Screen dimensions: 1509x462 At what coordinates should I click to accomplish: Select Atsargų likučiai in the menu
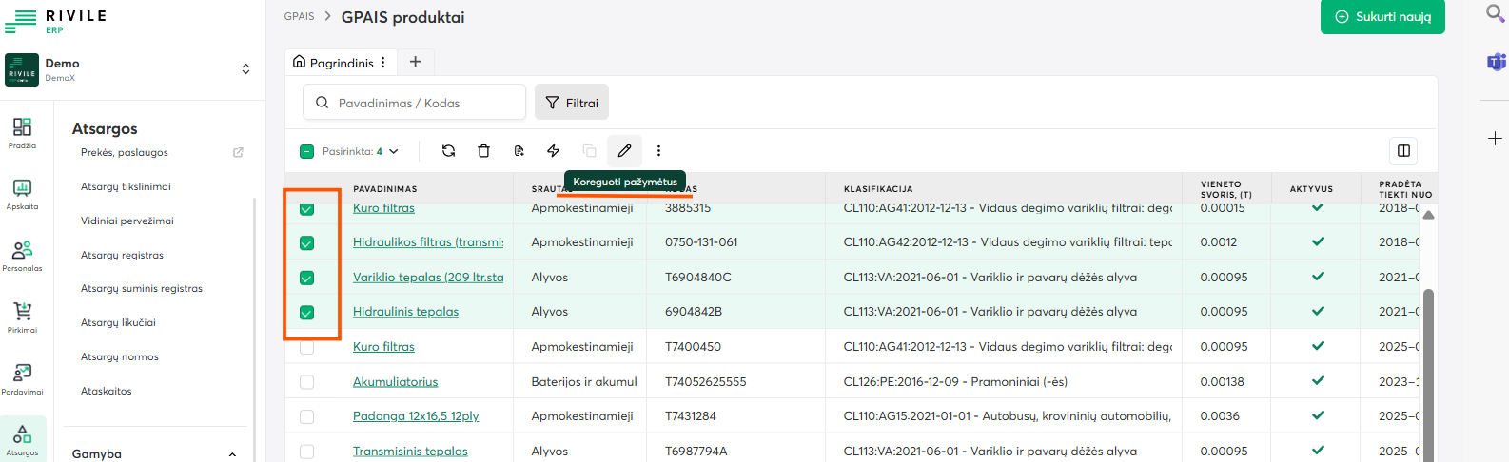[x=118, y=322]
